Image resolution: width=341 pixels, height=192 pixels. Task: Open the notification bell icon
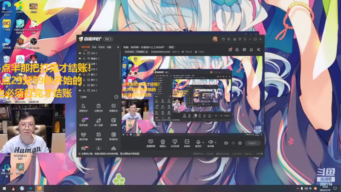251,49
